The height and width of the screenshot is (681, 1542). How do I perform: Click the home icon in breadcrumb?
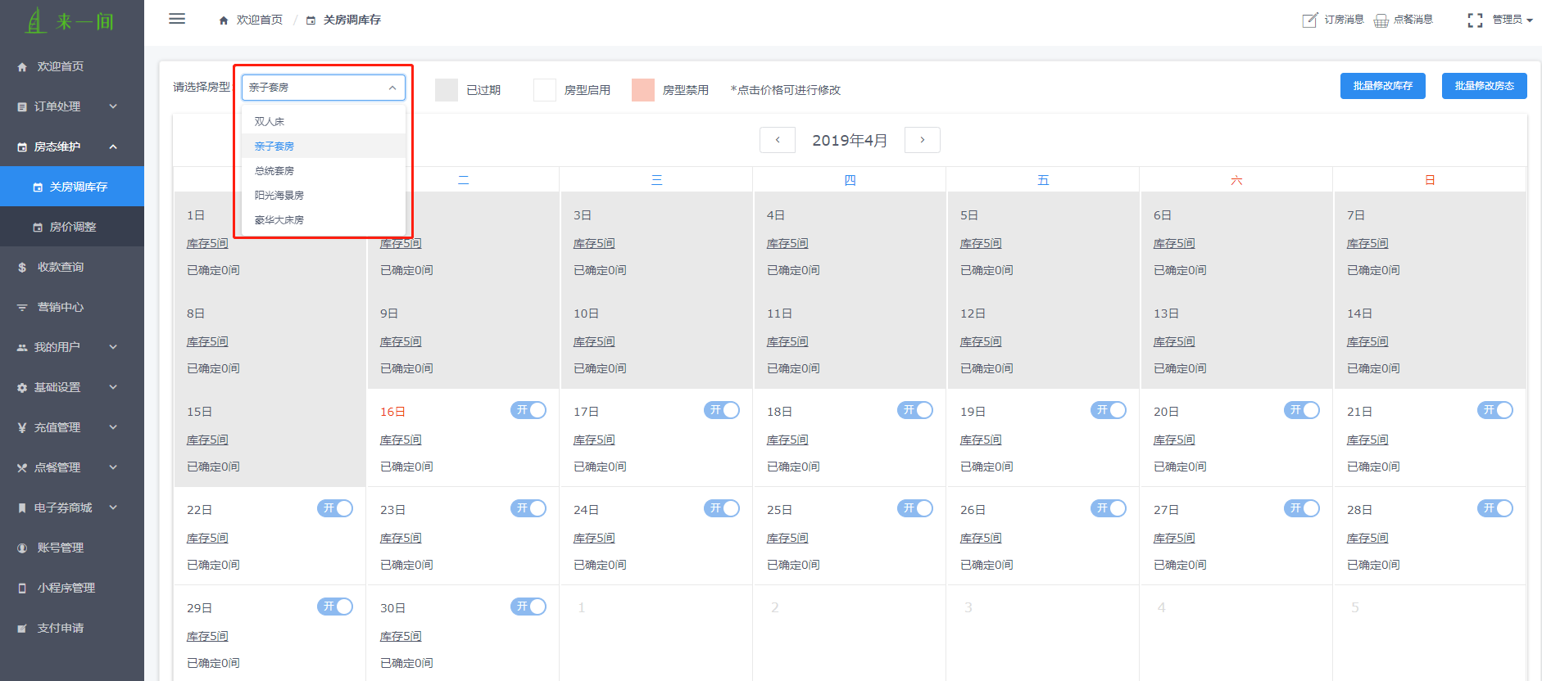(224, 20)
